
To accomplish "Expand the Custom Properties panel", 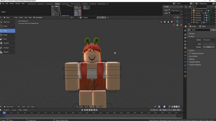I will [x=195, y=65].
